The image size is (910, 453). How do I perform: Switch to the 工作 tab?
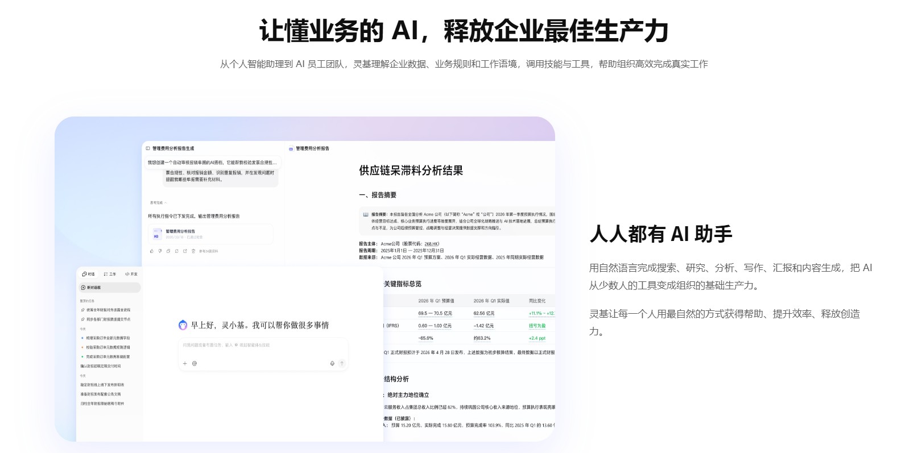click(x=110, y=274)
